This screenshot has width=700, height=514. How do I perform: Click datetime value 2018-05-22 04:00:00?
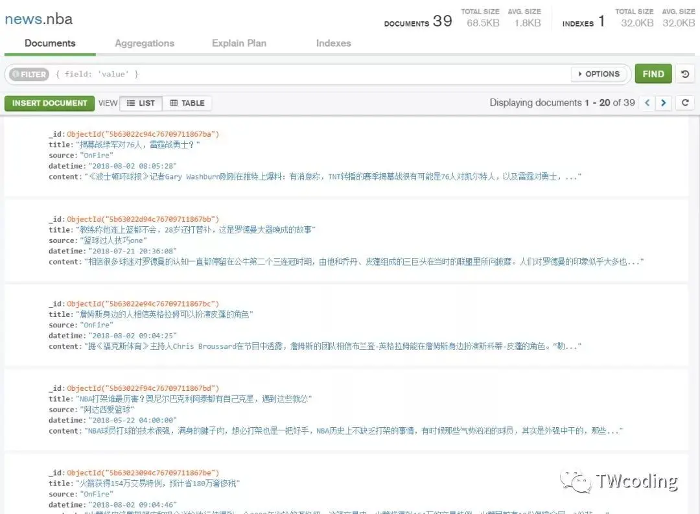133,421
